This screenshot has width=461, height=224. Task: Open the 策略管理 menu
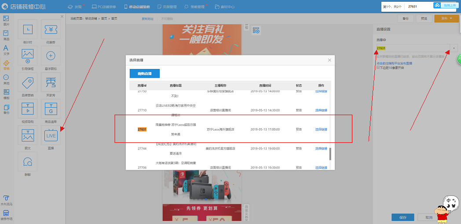coord(195,7)
